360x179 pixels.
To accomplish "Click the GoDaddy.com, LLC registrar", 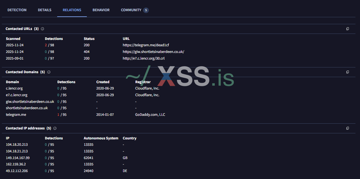I will tap(150, 115).
